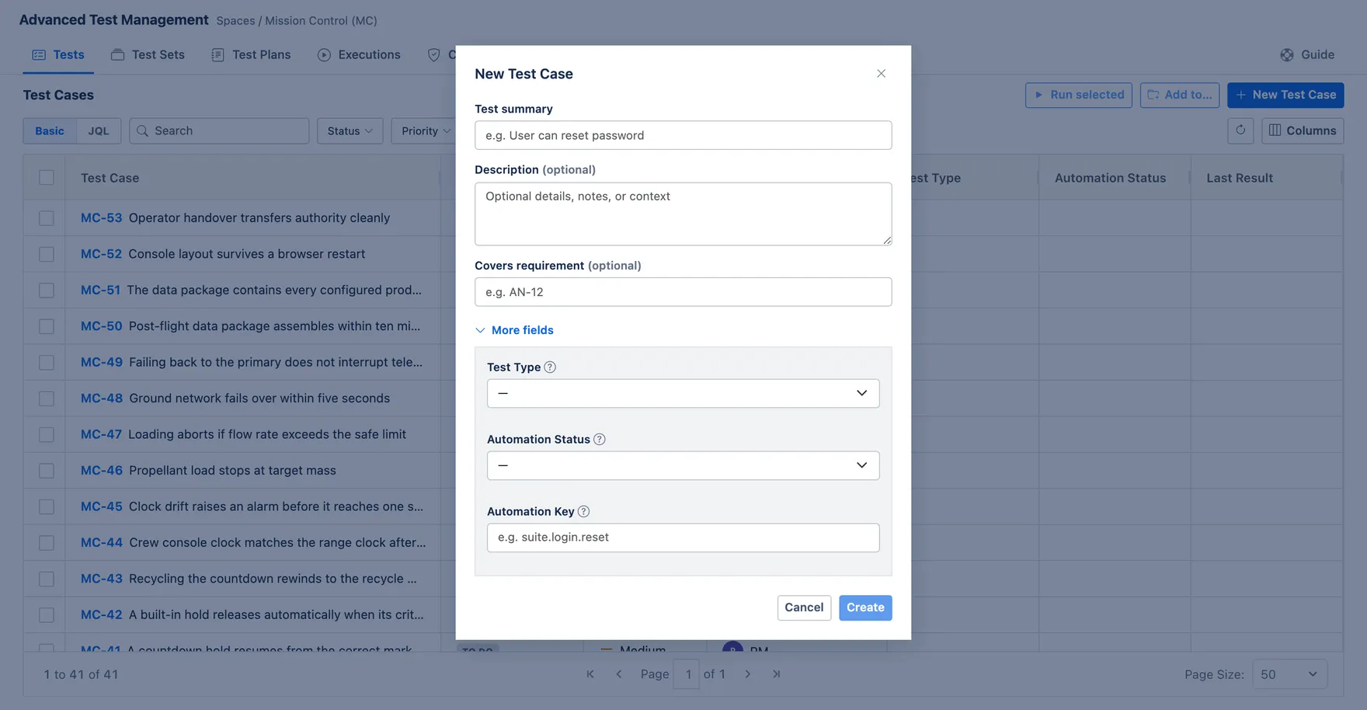The height and width of the screenshot is (710, 1367).
Task: Switch to the Test Sets tab
Action: [148, 55]
